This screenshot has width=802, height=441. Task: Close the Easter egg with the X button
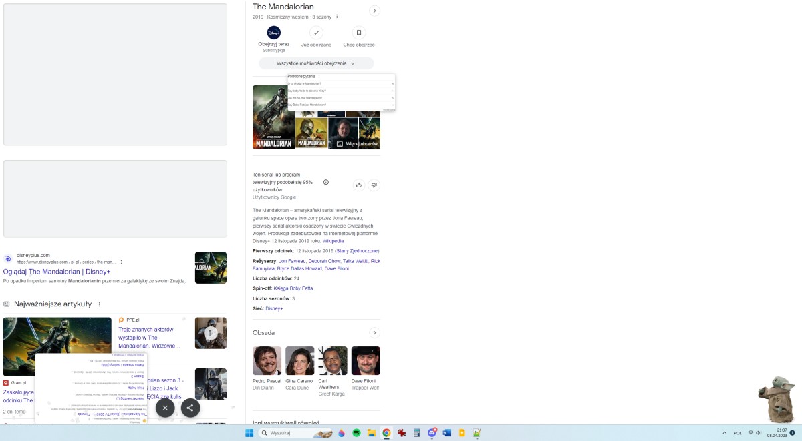coord(165,408)
